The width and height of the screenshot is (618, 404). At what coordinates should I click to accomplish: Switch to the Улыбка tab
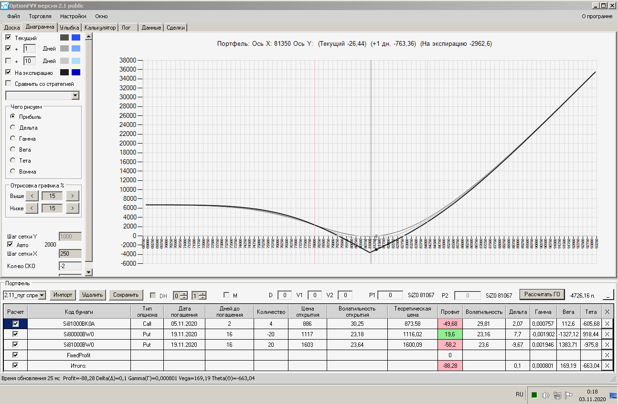tap(70, 28)
